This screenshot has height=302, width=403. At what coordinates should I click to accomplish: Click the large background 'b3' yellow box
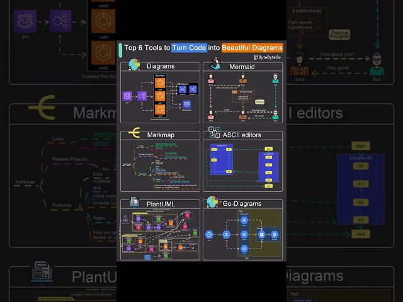(361, 220)
